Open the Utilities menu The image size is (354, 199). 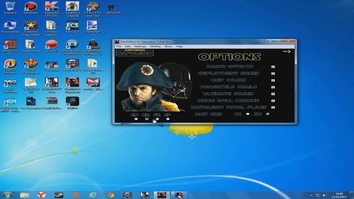pos(155,46)
